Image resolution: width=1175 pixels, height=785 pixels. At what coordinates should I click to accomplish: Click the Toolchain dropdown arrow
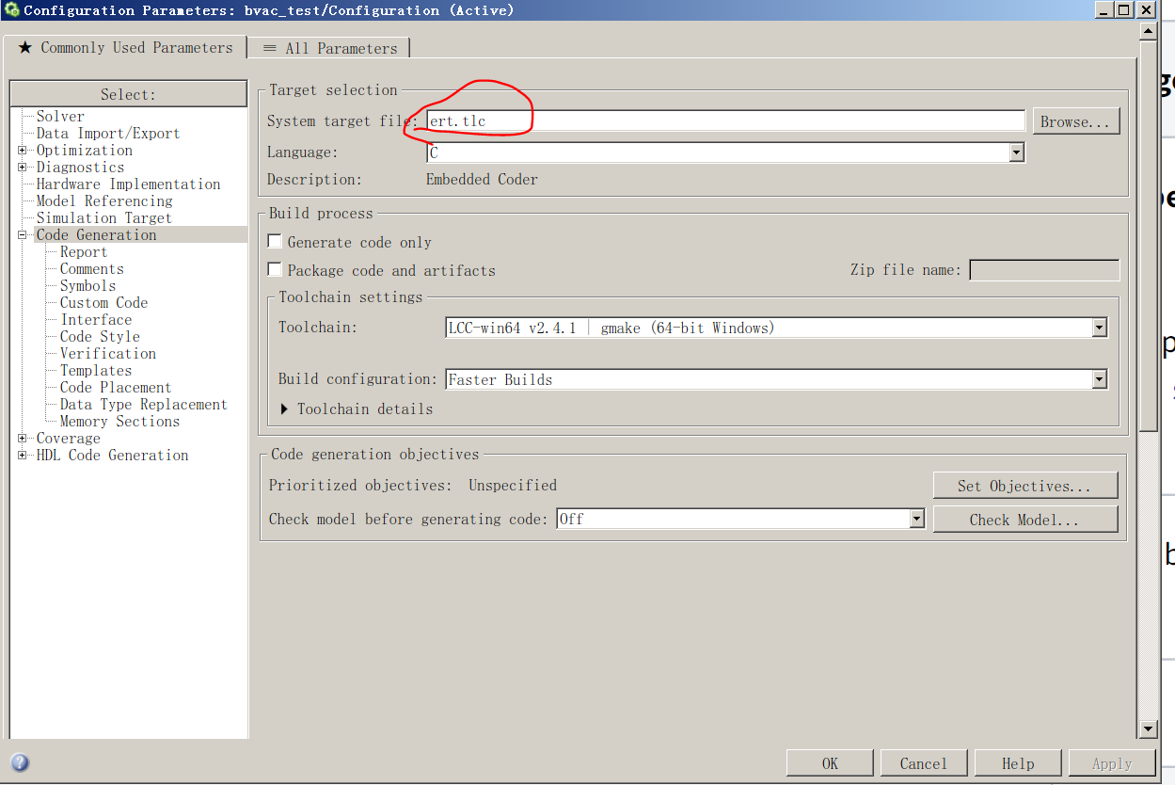1098,327
